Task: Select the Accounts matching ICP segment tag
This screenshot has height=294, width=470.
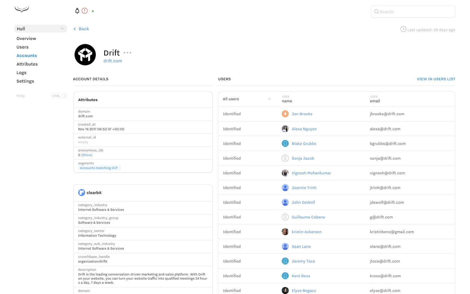Action: tap(99, 168)
